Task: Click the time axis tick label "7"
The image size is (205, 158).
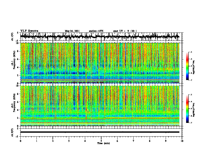Action: click(134, 141)
